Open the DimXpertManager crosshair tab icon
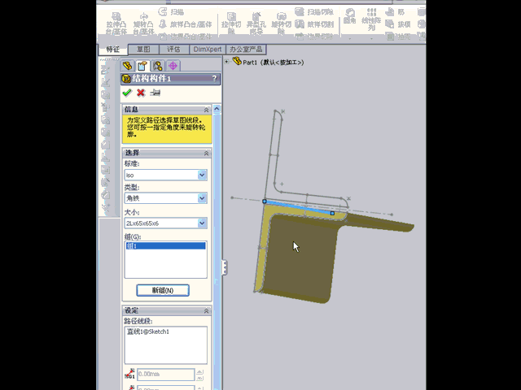The width and height of the screenshot is (521, 390). [173, 66]
